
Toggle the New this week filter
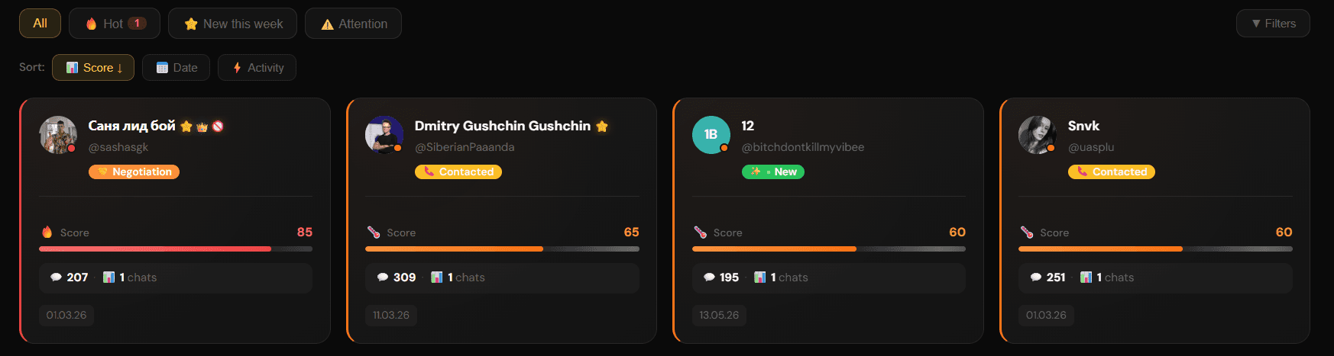pyautogui.click(x=233, y=24)
